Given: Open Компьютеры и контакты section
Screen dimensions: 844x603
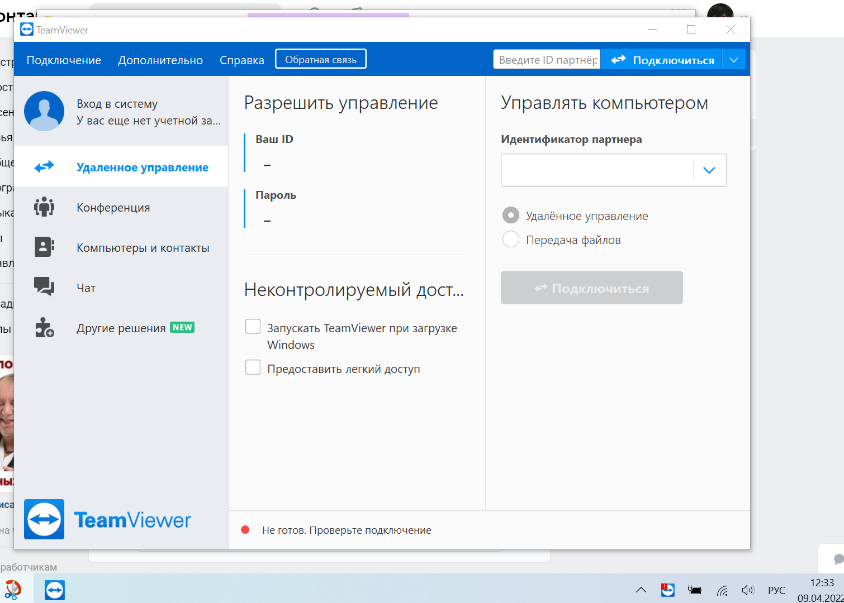Looking at the screenshot, I should pos(121,247).
